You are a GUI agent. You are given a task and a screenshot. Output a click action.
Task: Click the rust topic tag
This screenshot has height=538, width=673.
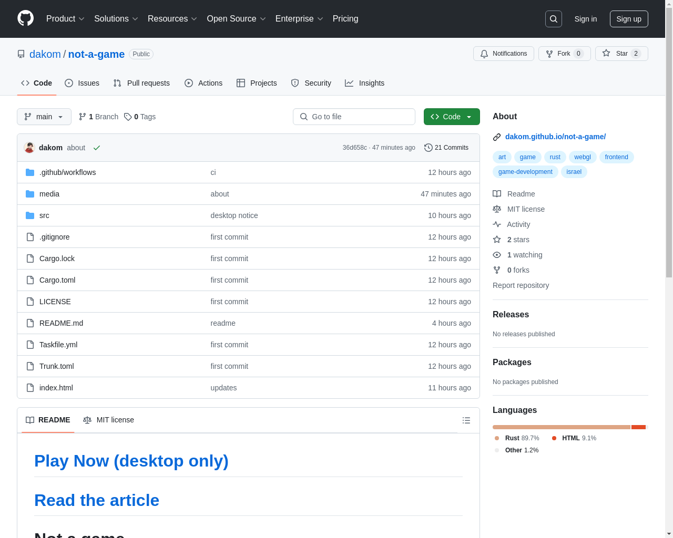point(555,157)
